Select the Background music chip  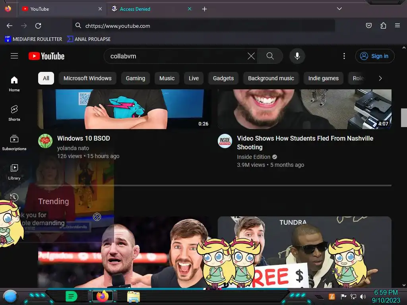(271, 78)
